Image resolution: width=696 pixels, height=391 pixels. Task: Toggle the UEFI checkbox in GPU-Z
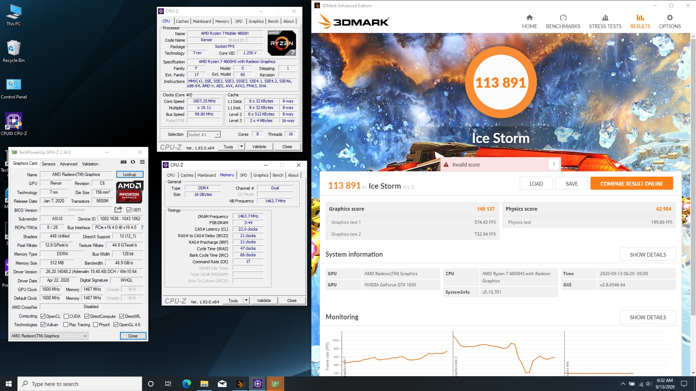[129, 210]
